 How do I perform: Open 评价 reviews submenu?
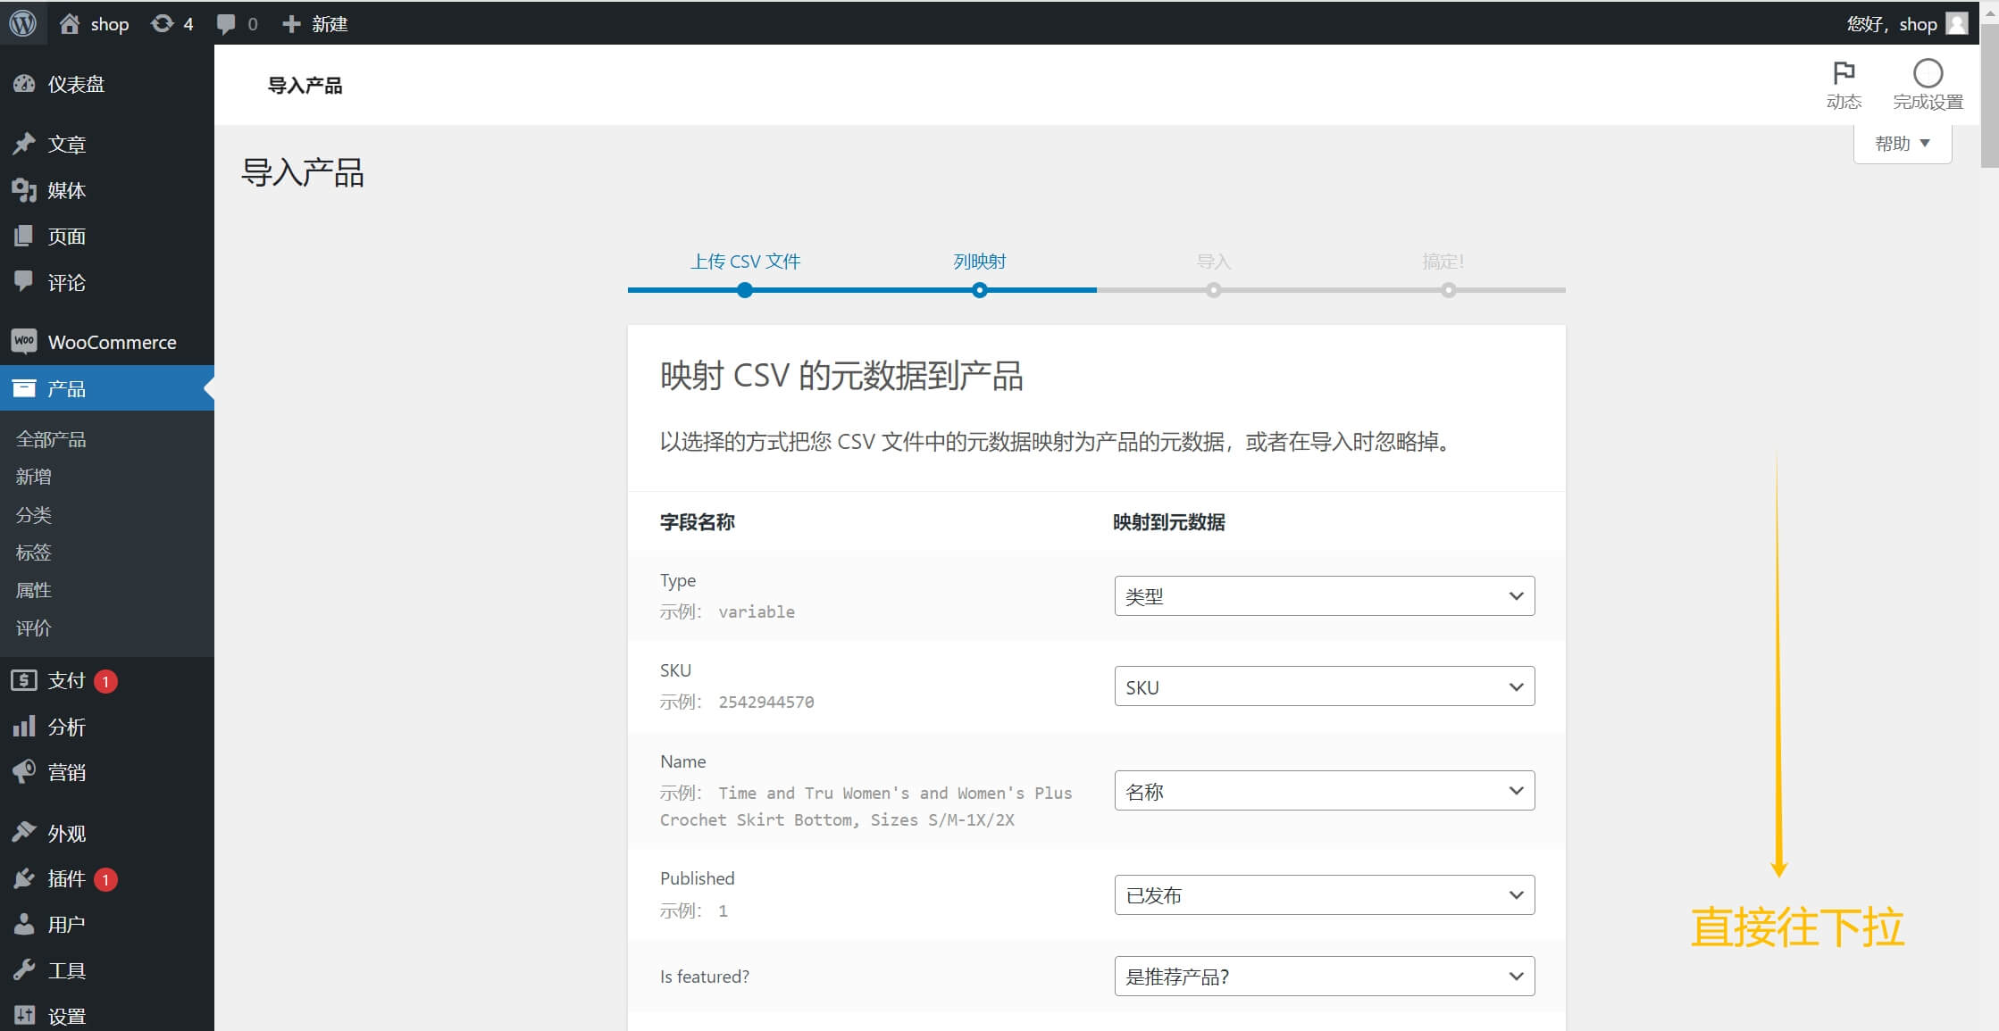click(34, 628)
